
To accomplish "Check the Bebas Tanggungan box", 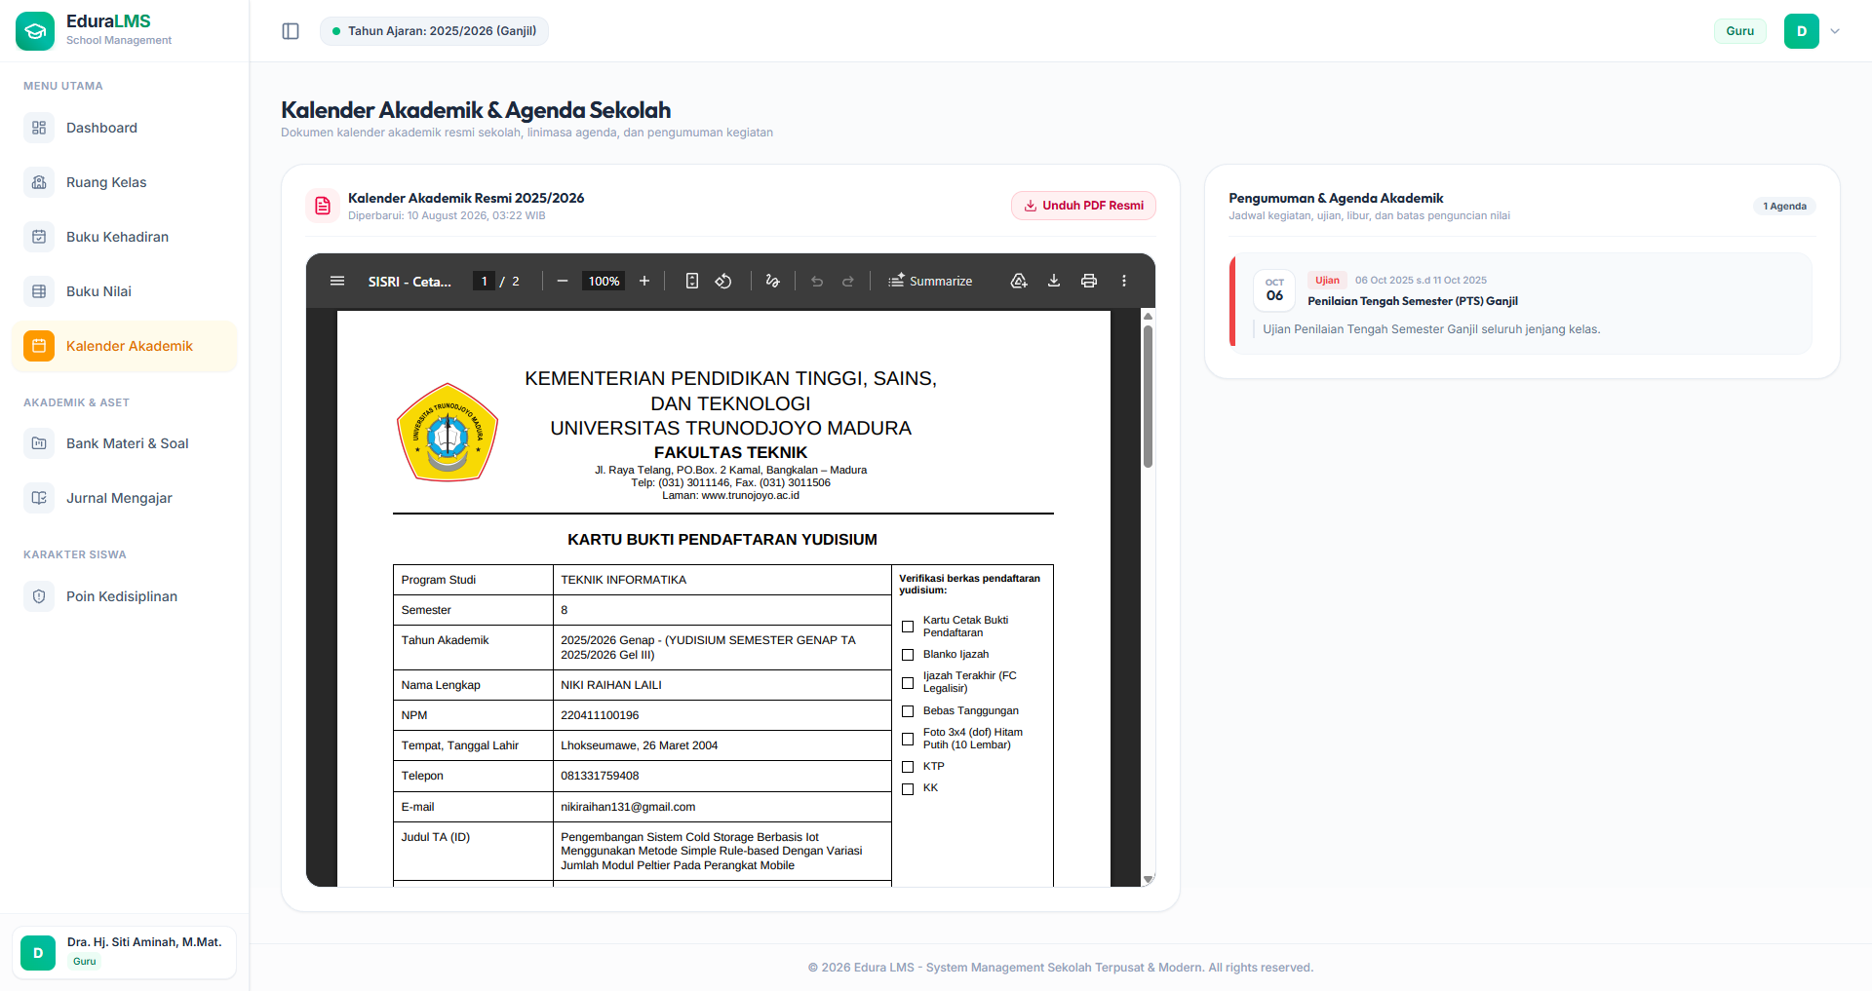I will (x=908, y=711).
